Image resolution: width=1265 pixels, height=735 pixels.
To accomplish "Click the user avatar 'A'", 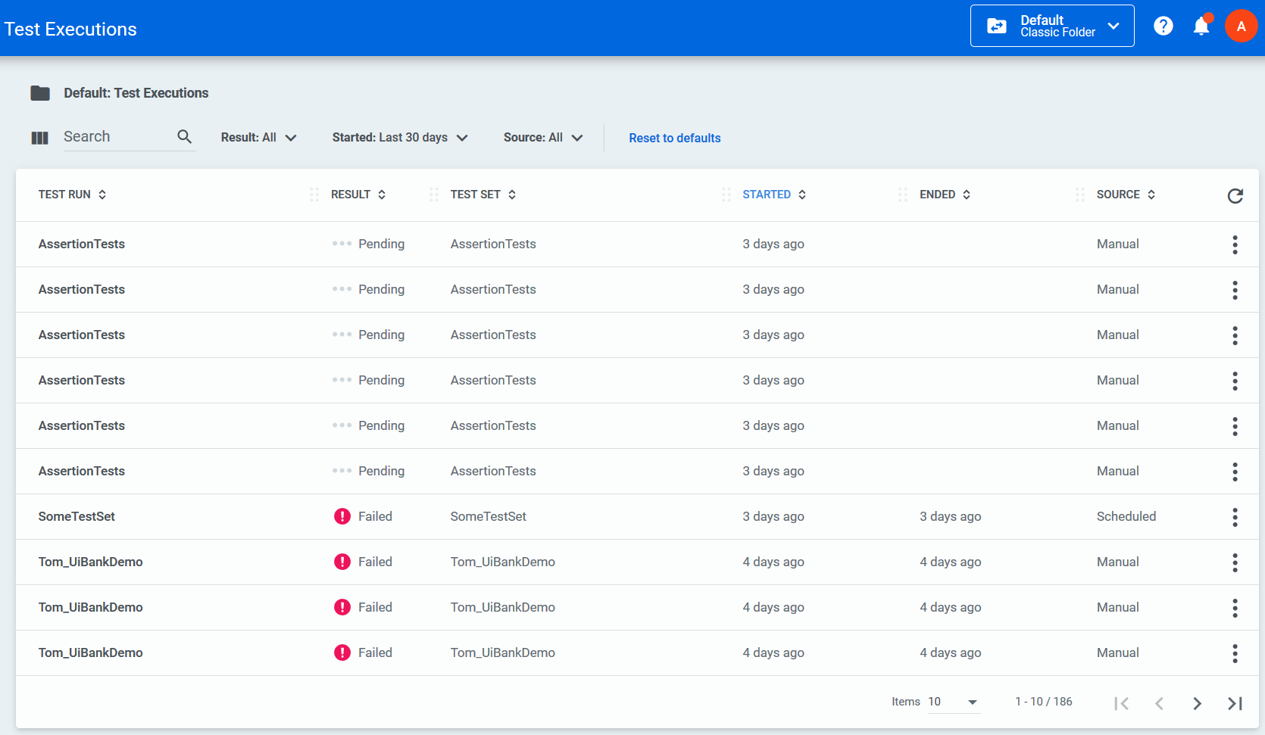I will pos(1241,26).
